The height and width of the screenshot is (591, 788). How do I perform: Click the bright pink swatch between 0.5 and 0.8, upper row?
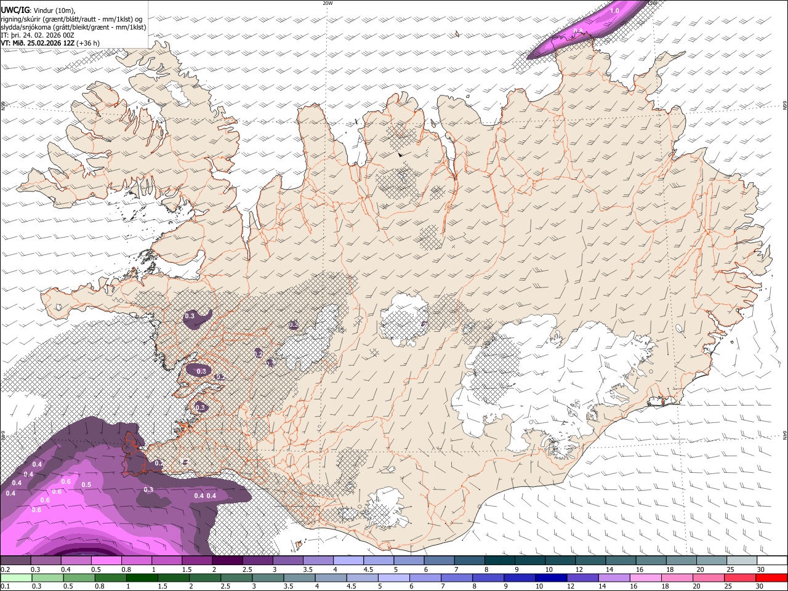(x=106, y=561)
